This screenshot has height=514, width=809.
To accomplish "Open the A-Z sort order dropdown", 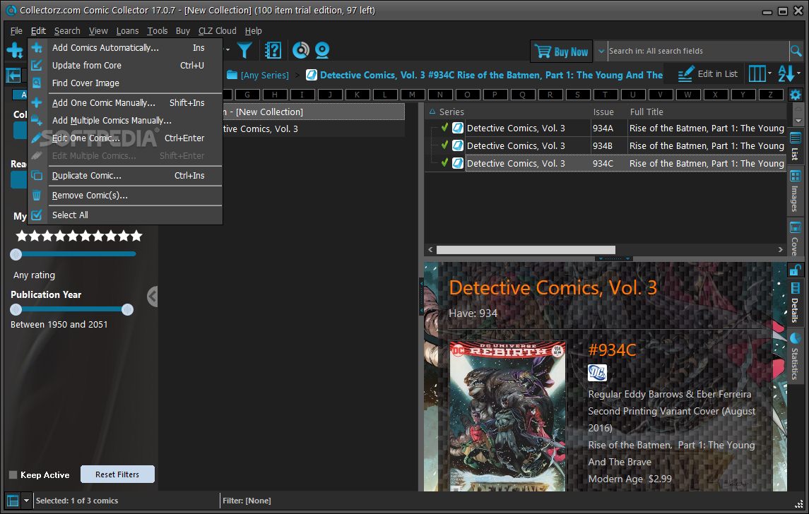I will click(x=789, y=73).
